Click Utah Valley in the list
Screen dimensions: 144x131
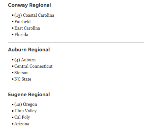[x=26, y=111]
